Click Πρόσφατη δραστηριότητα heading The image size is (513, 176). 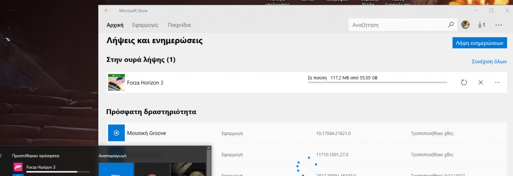click(151, 112)
